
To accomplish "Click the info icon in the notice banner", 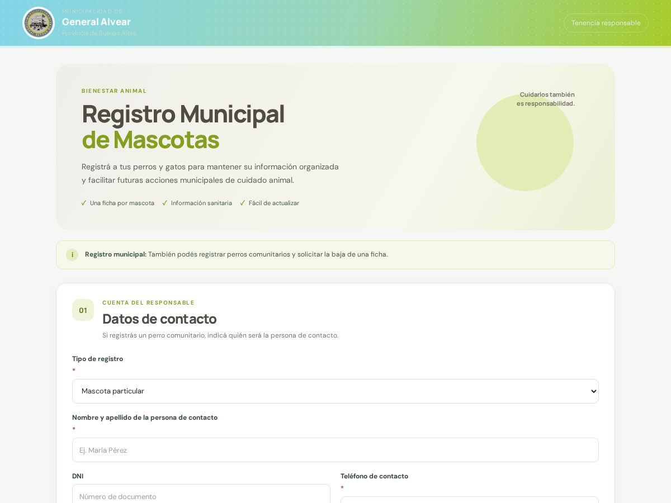I will pyautogui.click(x=72, y=255).
